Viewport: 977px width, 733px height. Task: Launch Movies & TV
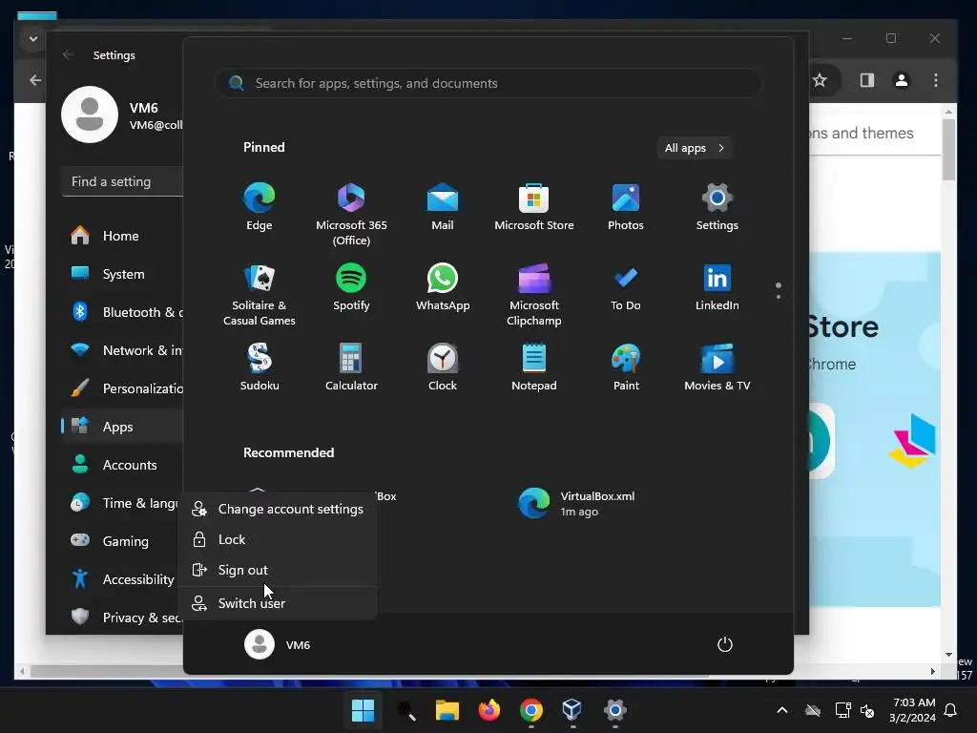pyautogui.click(x=717, y=367)
